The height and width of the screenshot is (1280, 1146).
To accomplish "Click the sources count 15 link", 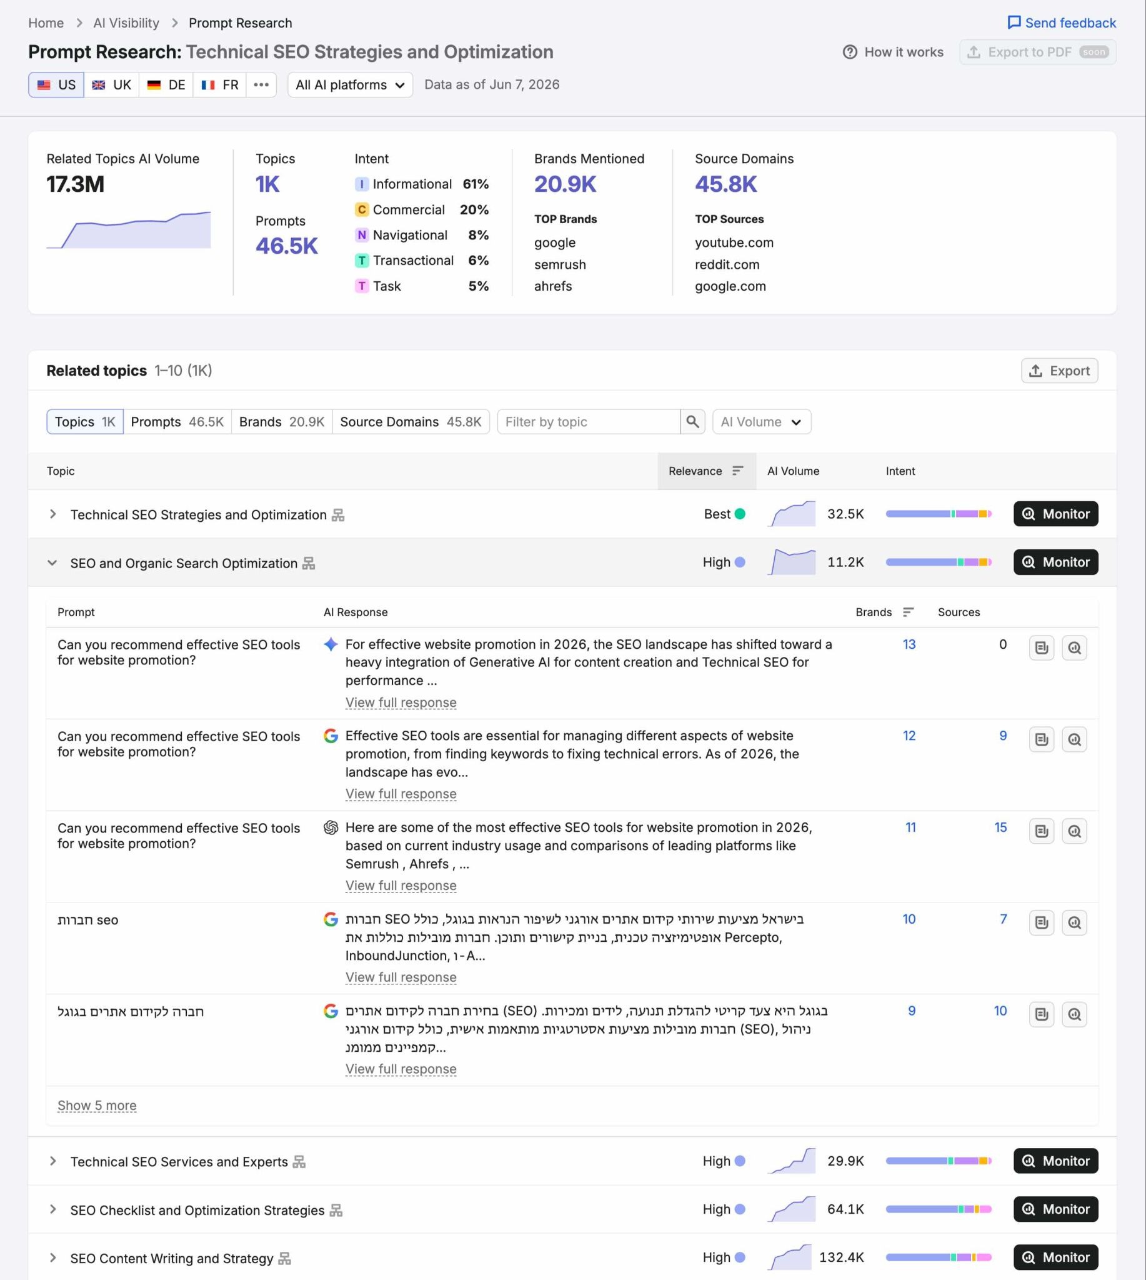I will pyautogui.click(x=1000, y=827).
